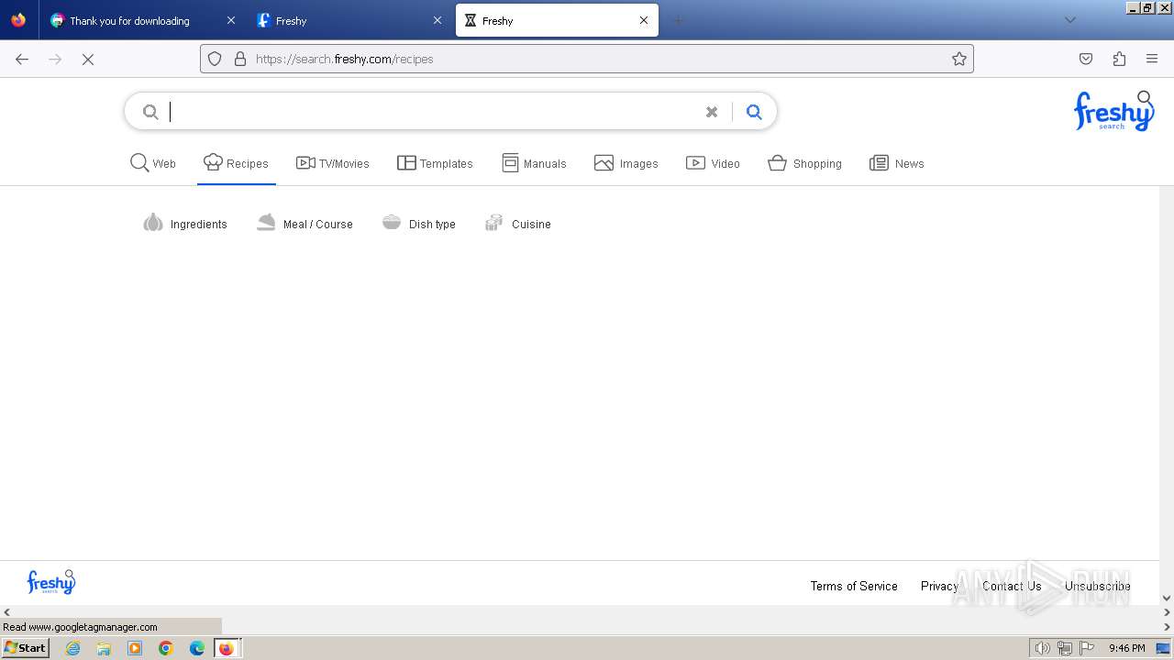Open Terms of Service link
This screenshot has height=660, width=1174.
coord(854,586)
